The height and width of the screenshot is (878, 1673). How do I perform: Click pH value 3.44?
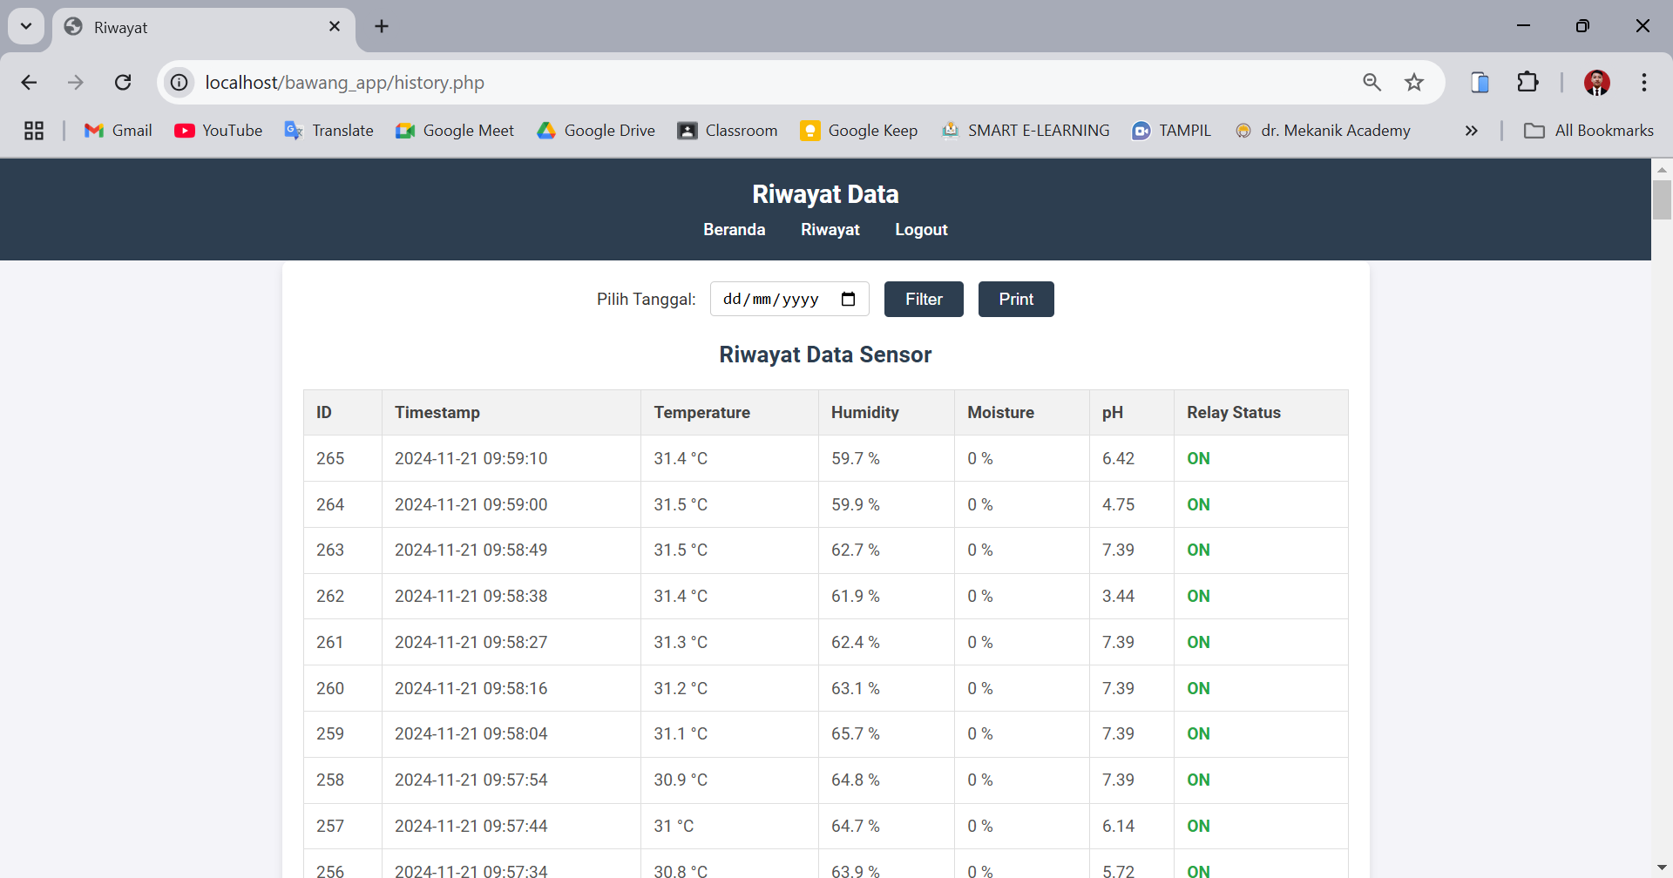point(1118,597)
